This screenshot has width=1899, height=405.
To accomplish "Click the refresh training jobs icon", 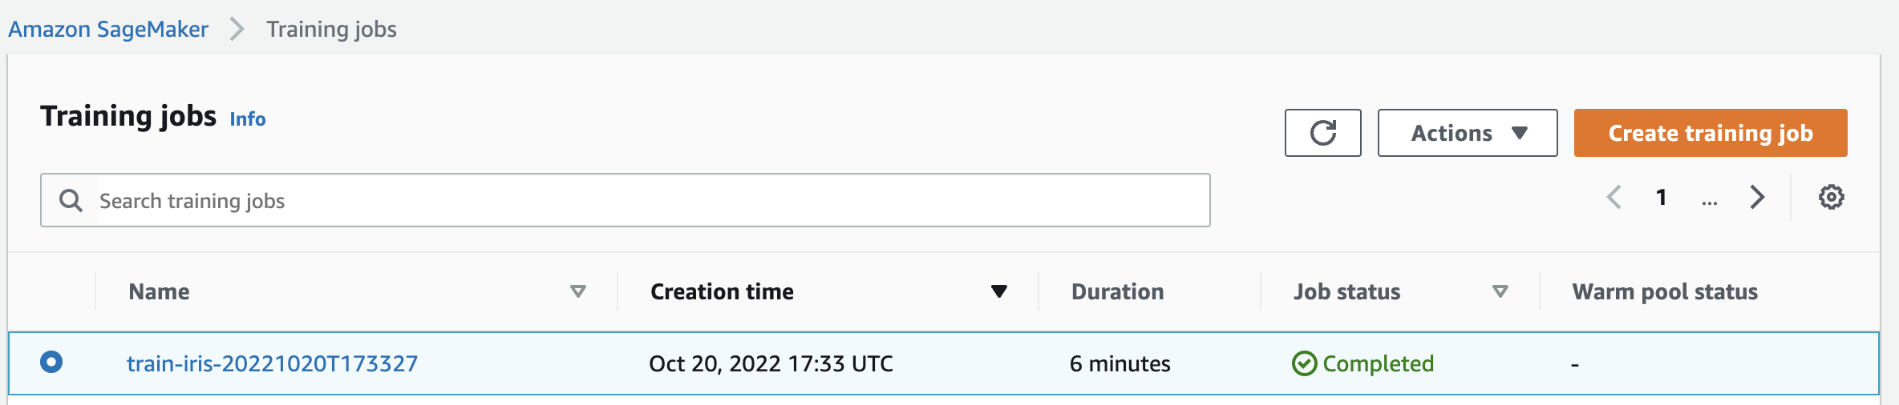I will (x=1322, y=133).
